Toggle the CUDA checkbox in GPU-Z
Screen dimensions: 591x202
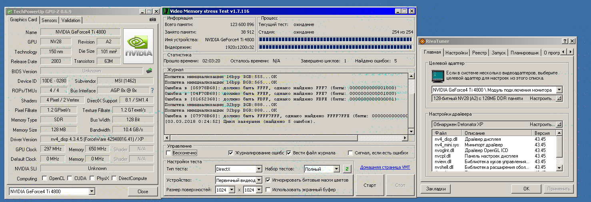click(70, 178)
